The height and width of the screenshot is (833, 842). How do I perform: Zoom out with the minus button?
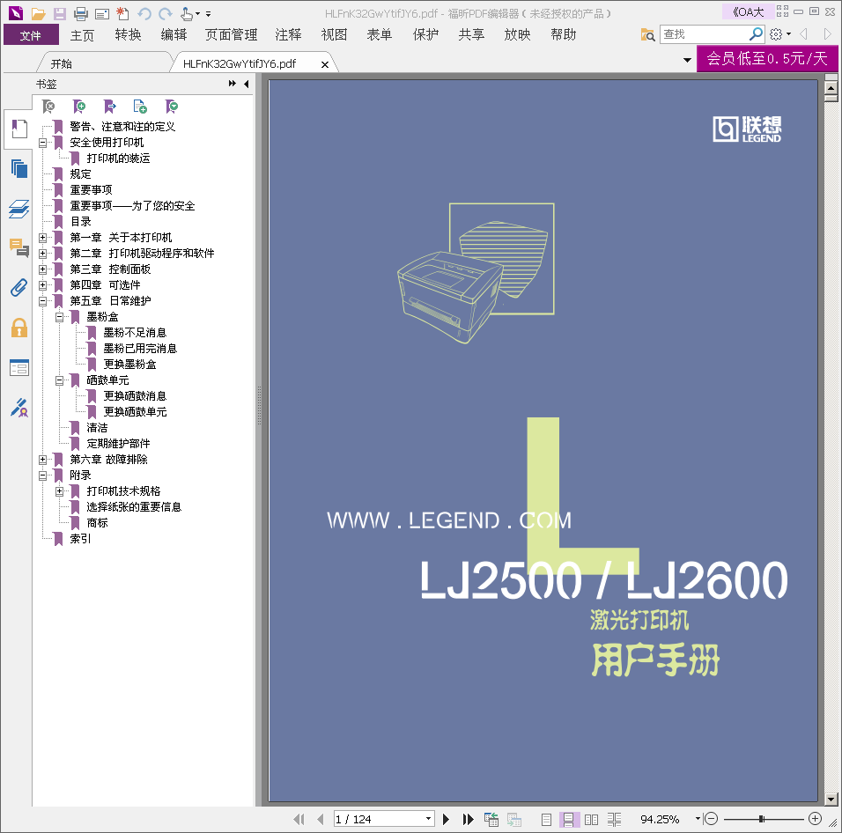tap(711, 819)
